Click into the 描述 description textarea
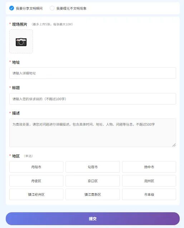 (93, 132)
